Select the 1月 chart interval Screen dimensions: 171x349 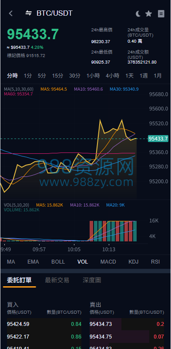(158, 76)
